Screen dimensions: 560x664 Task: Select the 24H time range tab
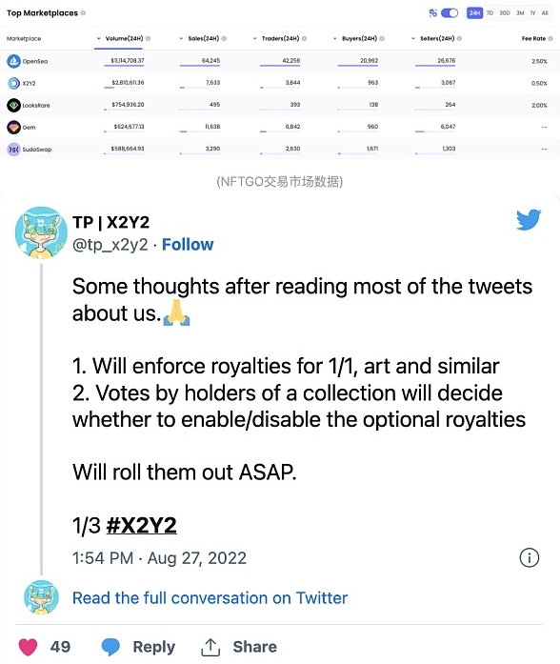tap(474, 13)
